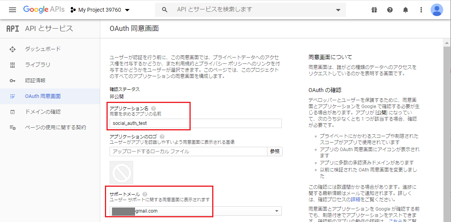
Task: Open ライブラリ in sidebar
Action: [x=50, y=65]
